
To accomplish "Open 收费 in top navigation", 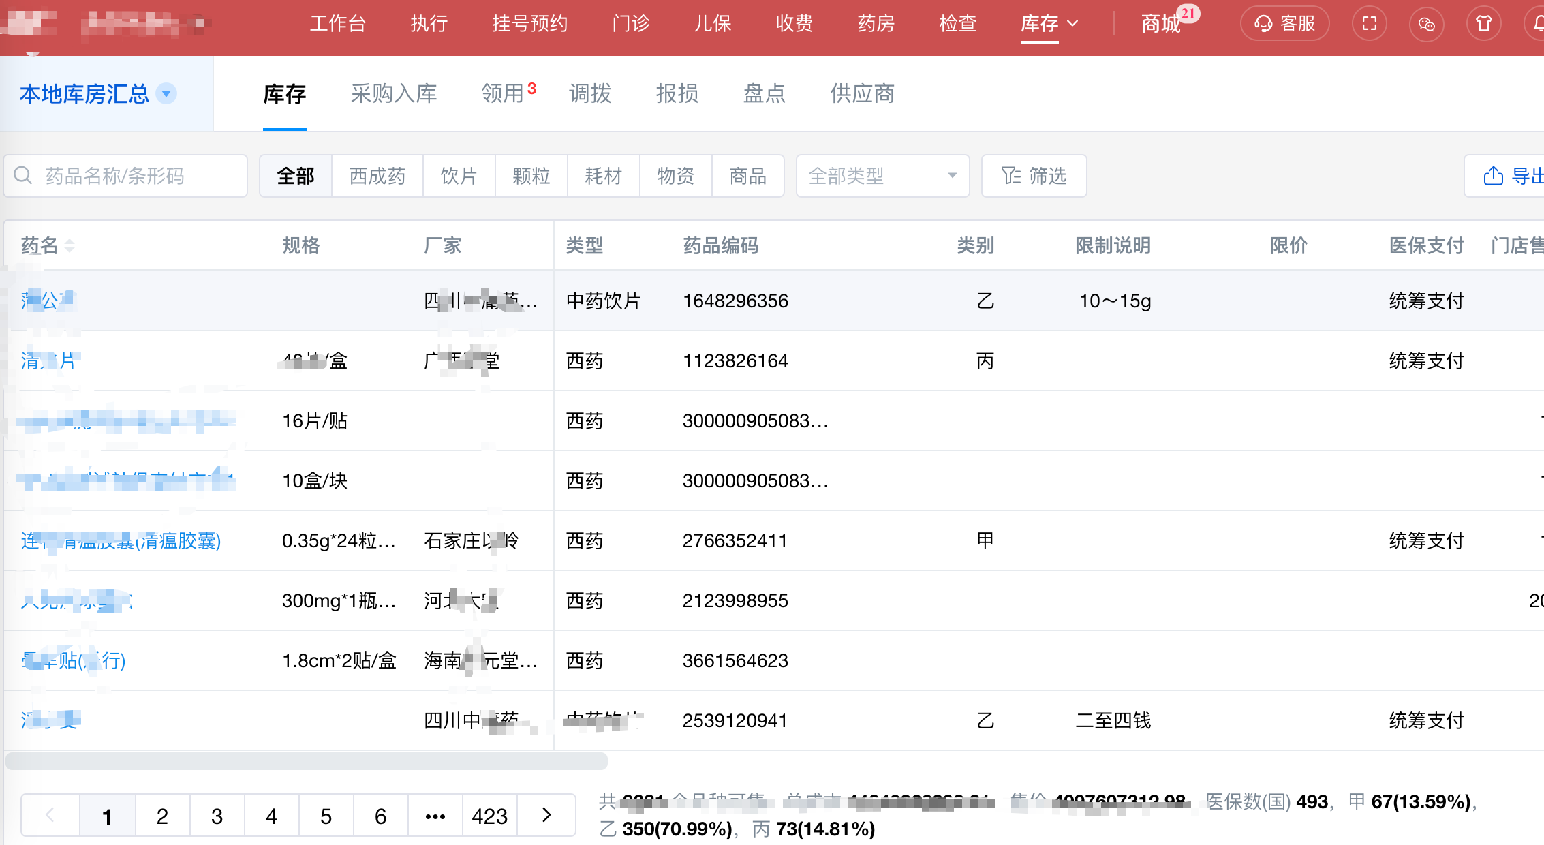I will [794, 24].
